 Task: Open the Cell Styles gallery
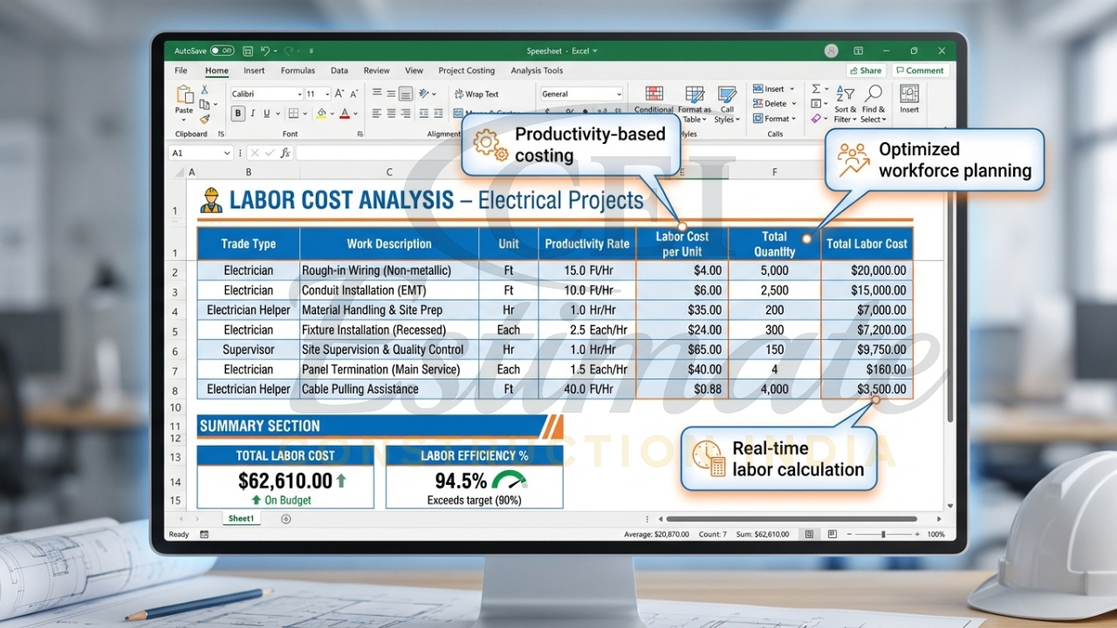click(x=727, y=98)
